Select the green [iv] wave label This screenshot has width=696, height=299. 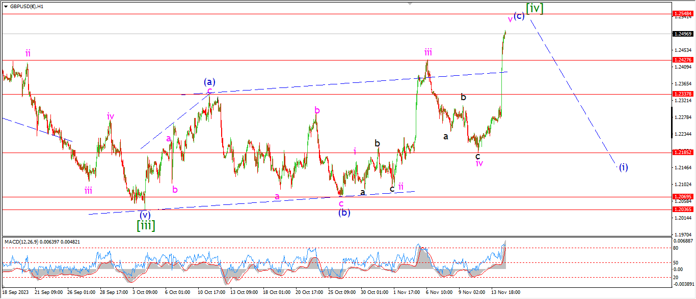534,8
